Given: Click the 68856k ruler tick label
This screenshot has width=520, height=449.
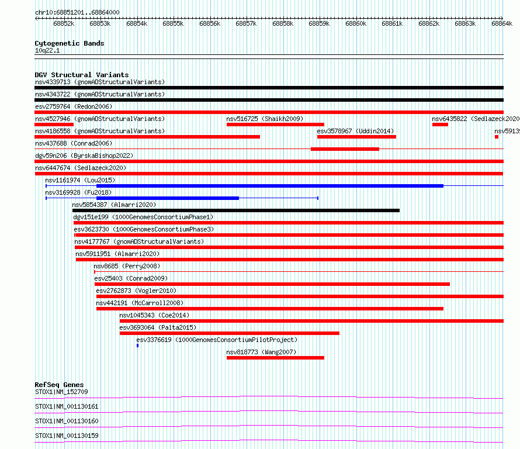Looking at the screenshot, I should (210, 23).
